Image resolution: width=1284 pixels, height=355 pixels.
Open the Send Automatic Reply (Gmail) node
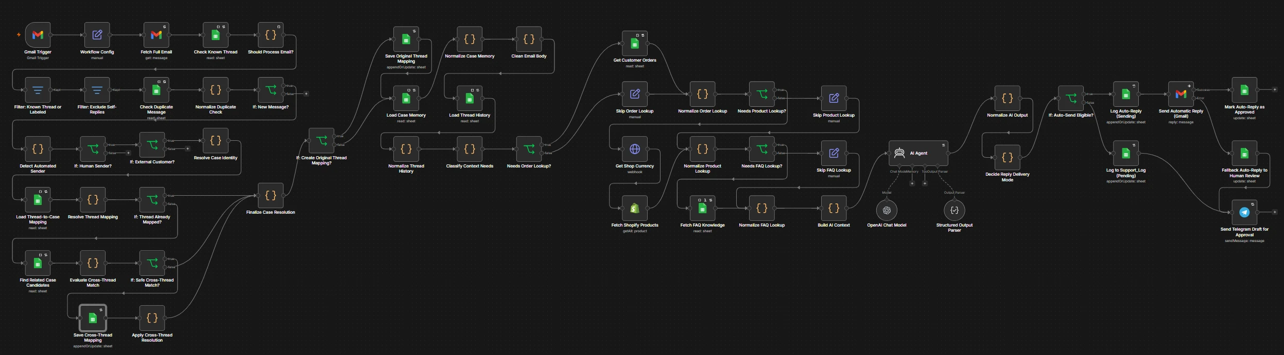[1181, 94]
